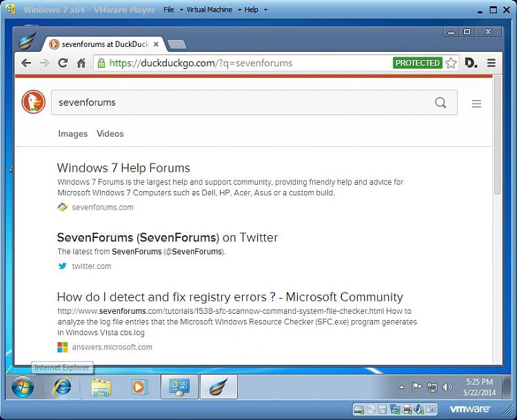Launch Internet Explorer from the taskbar
Viewport: 517px width, 420px height.
click(x=62, y=386)
